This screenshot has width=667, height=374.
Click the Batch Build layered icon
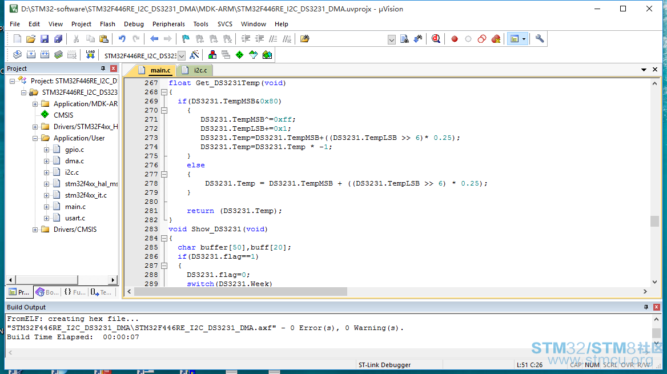(58, 54)
